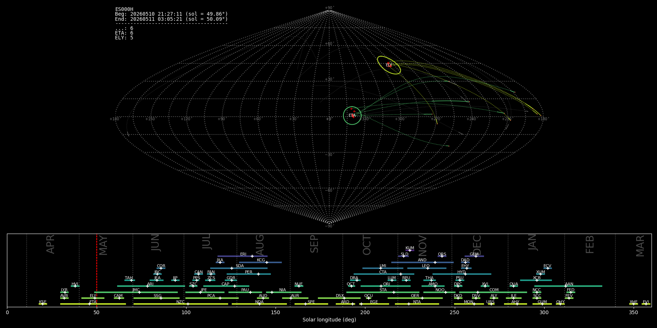Image resolution: width=657 pixels, height=328 pixels.
Task: Click the red dashed current solar longitude line
Action: tap(97, 270)
